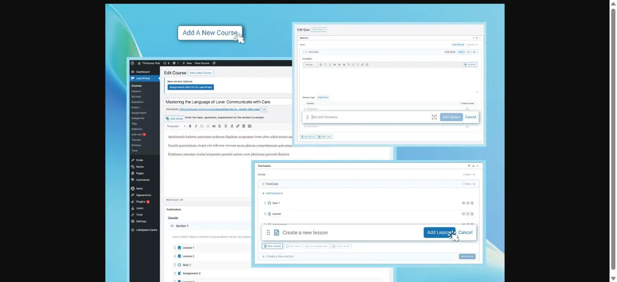Align text center in Edit Course editor
This screenshot has height=282, width=617.
click(x=226, y=126)
